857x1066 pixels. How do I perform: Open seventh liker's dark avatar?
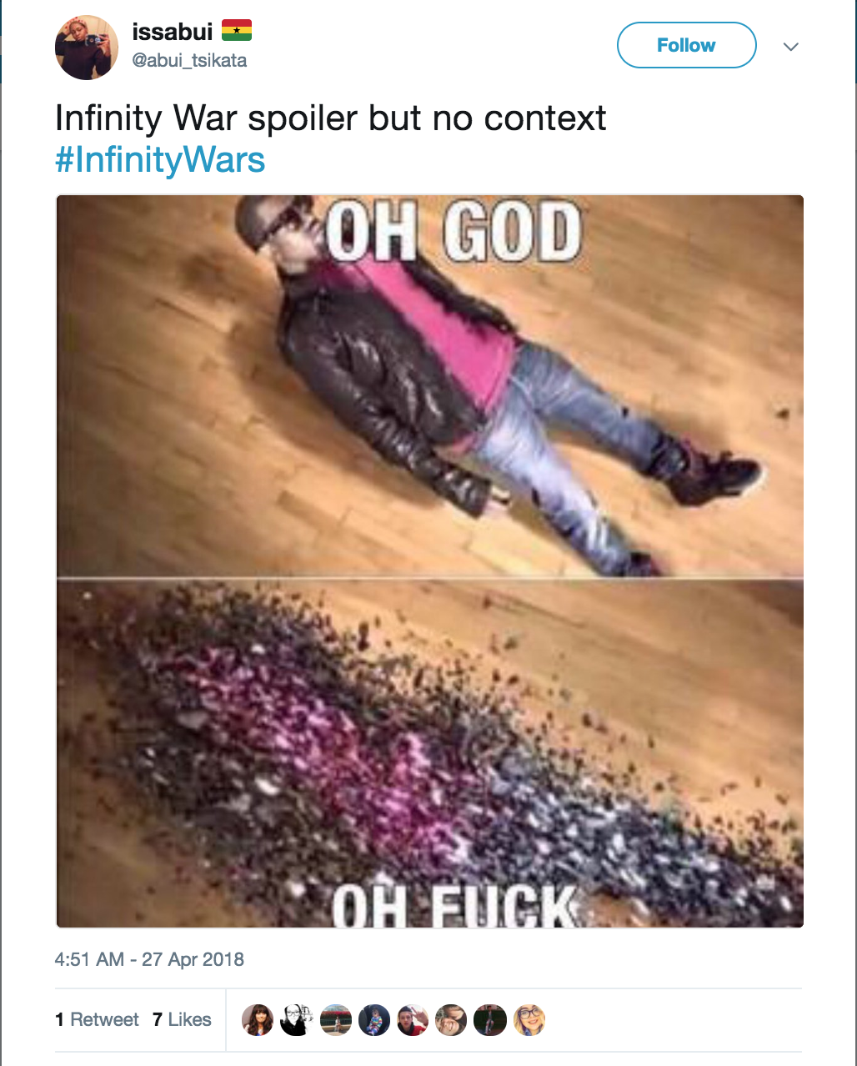[490, 1020]
